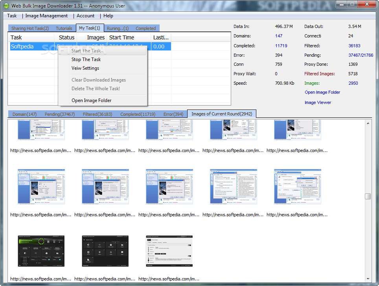
Task: Click Completed count 11719 link
Action: [x=281, y=46]
